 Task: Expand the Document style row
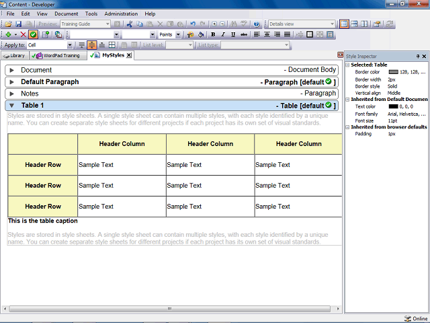[x=11, y=70]
